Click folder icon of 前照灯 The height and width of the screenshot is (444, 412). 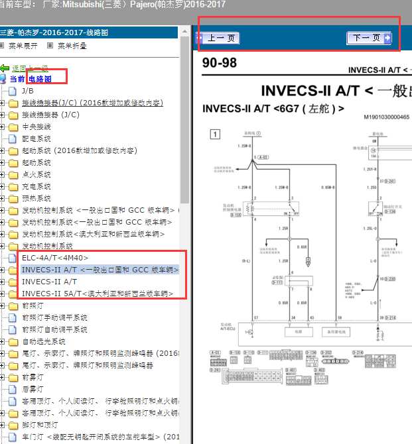click(13, 305)
